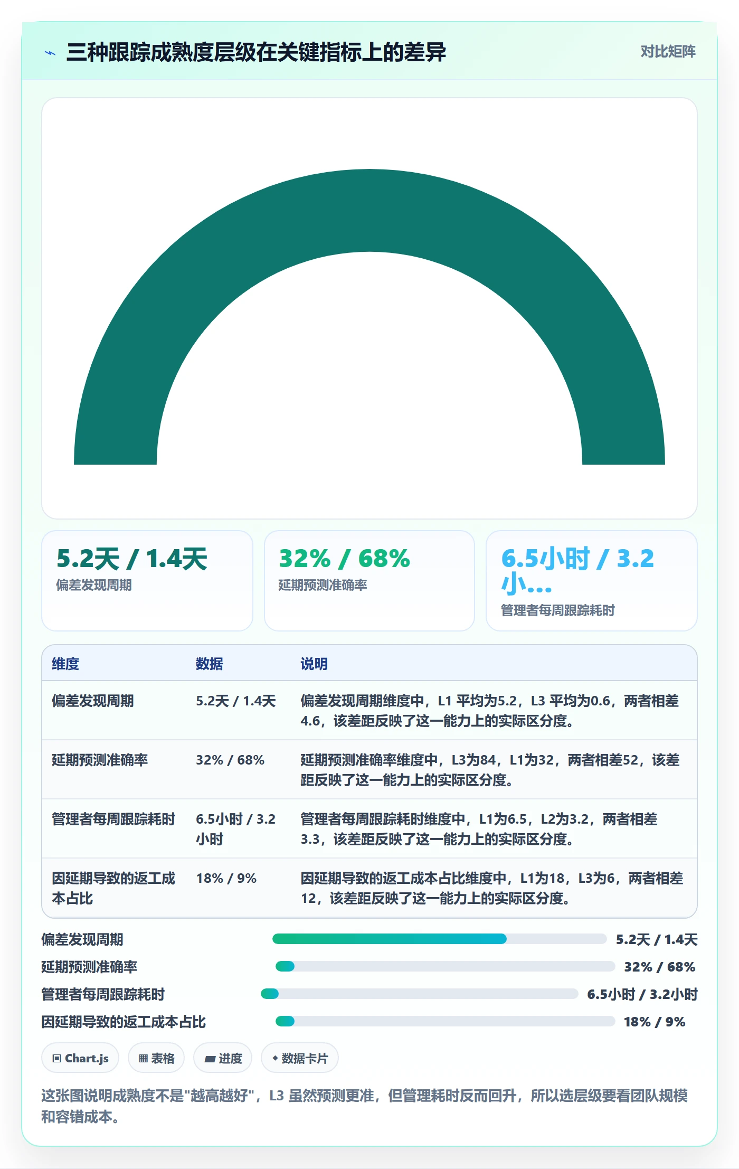Select the 因延期导致的返工成本占比 table row label
The image size is (739, 1169).
click(x=113, y=888)
